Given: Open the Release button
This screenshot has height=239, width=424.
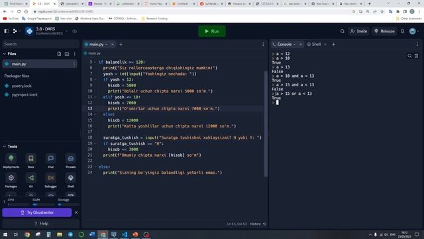Looking at the screenshot, I should coord(384,31).
